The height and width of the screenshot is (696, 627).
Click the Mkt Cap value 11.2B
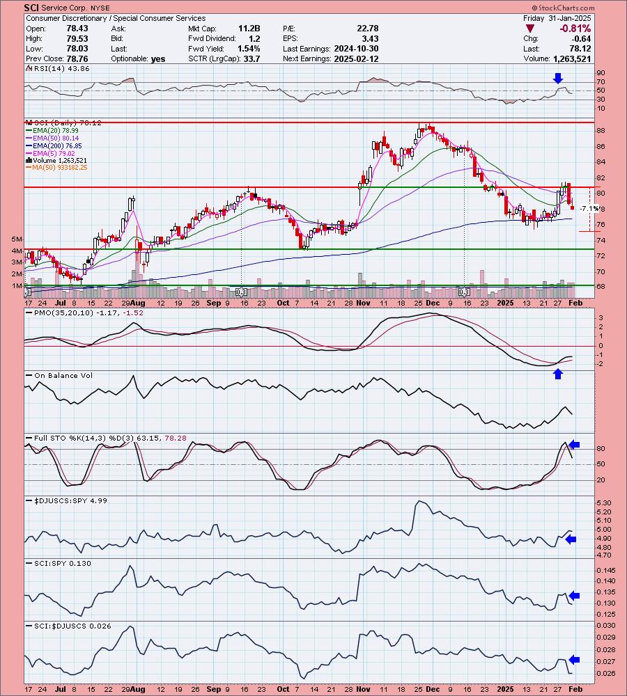pyautogui.click(x=249, y=29)
